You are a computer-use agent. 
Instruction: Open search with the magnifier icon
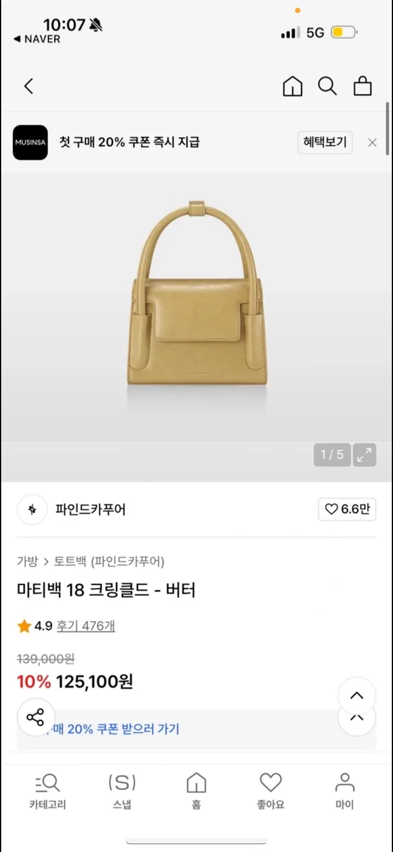[327, 86]
